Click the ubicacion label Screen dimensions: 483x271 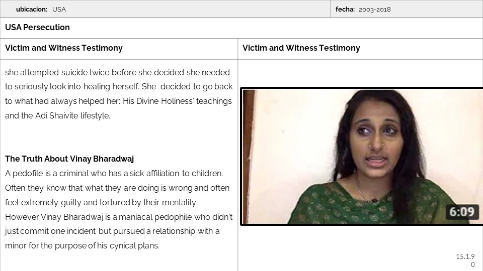coord(32,9)
